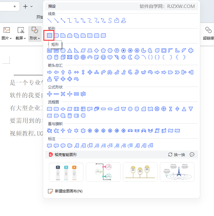214x216 pixels.
Task: Select the sun shape
Action: tap(124, 57)
